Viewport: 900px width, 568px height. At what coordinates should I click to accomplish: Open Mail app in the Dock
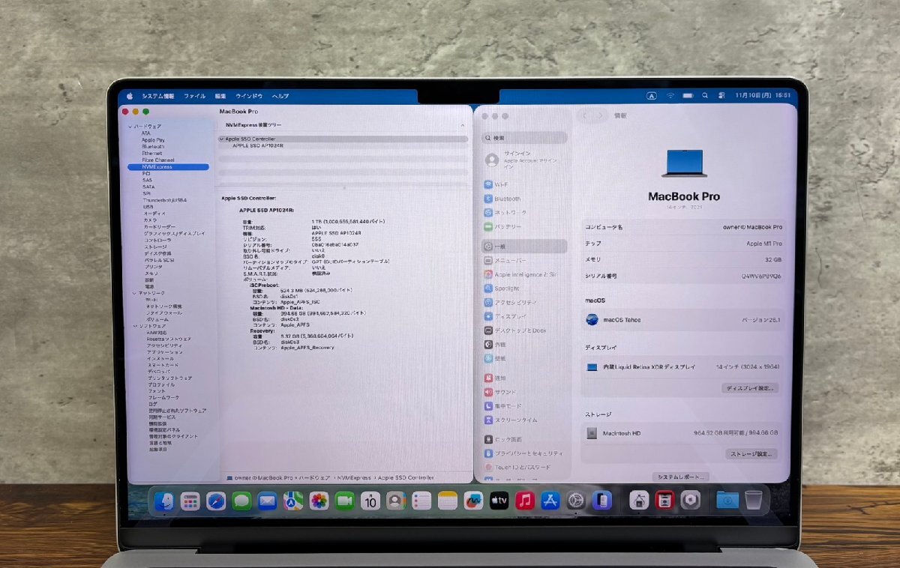click(268, 501)
